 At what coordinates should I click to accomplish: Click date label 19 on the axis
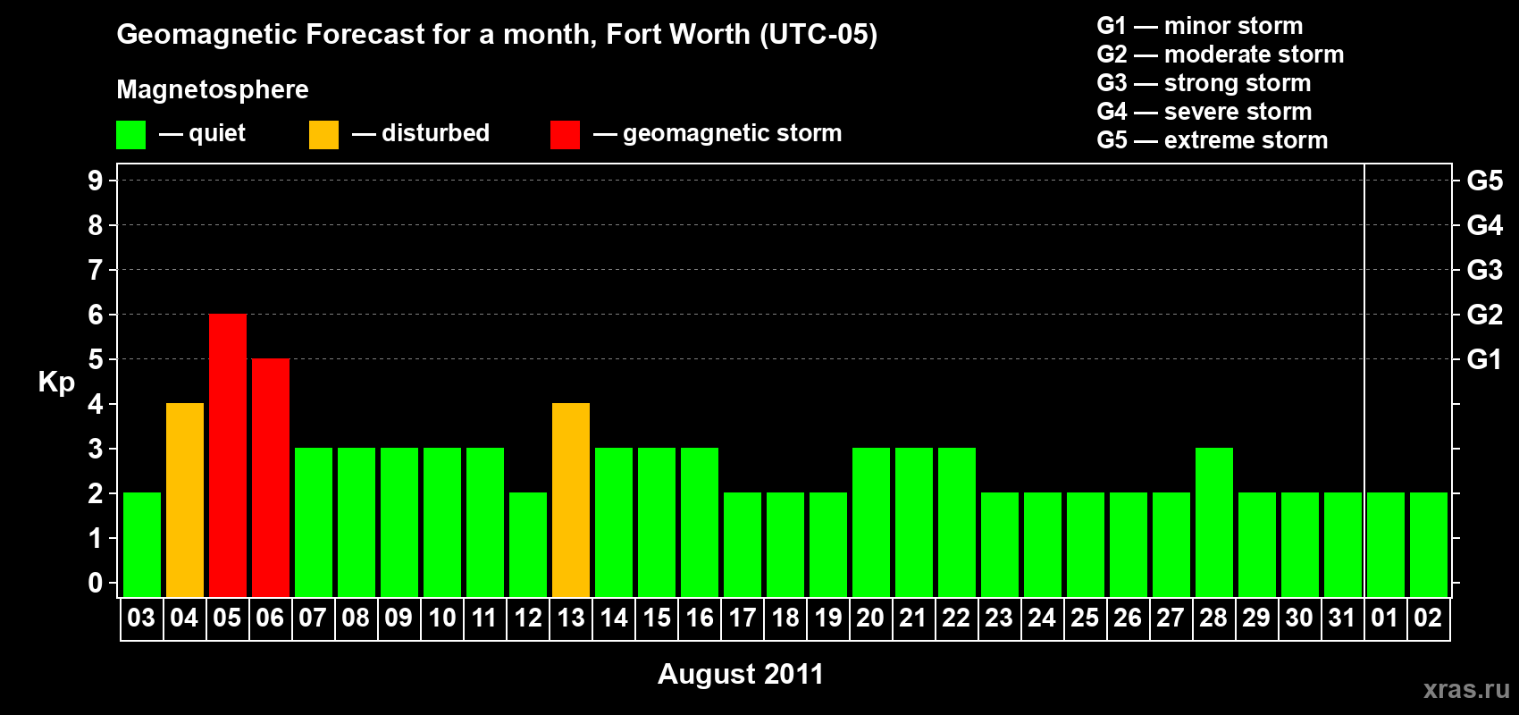(x=827, y=618)
